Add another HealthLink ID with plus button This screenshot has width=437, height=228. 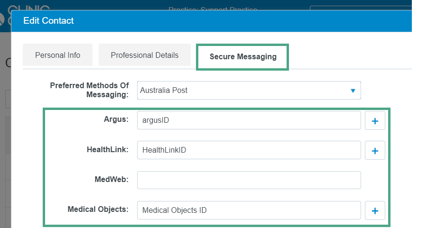click(375, 150)
